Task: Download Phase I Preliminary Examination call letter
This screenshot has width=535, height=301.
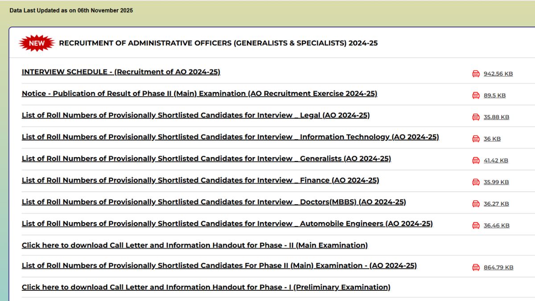Action: pos(206,287)
